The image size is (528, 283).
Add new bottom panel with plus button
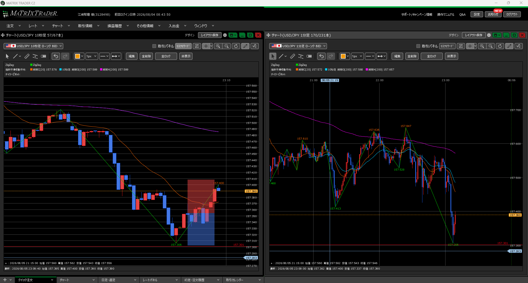pyautogui.click(x=5, y=280)
